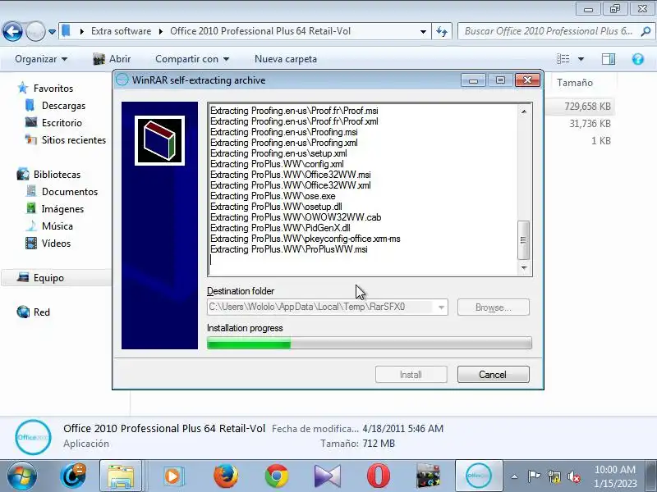Open Imágenes library
The height and width of the screenshot is (492, 657).
[x=62, y=209]
